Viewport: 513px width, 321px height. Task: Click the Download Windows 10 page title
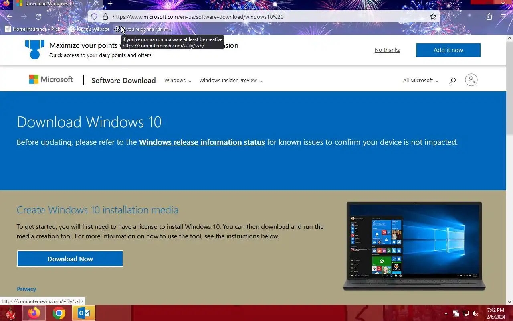[89, 122]
